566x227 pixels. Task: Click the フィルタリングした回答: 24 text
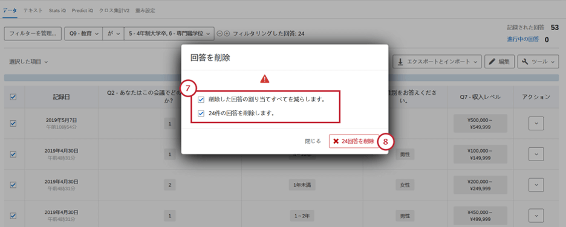pyautogui.click(x=268, y=34)
